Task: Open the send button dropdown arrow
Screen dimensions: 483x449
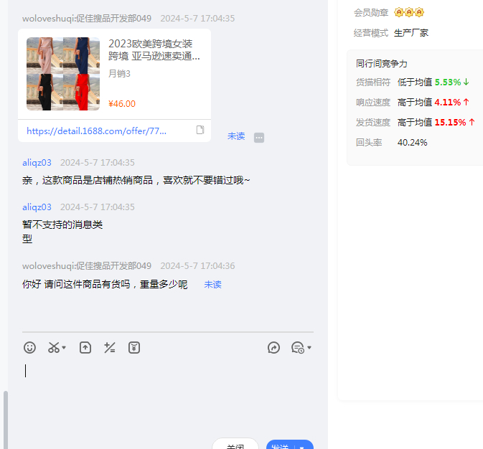Action: (x=302, y=446)
